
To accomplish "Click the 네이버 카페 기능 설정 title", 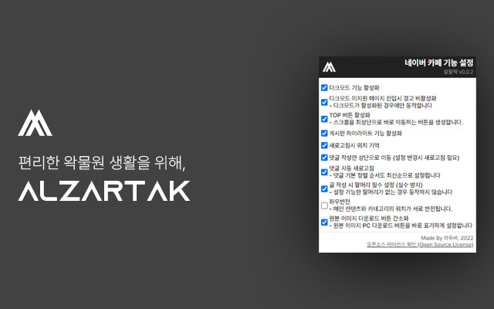I will [x=439, y=63].
